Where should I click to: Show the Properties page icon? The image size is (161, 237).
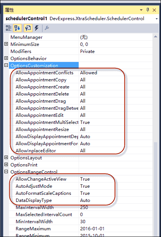(x=28, y=28)
